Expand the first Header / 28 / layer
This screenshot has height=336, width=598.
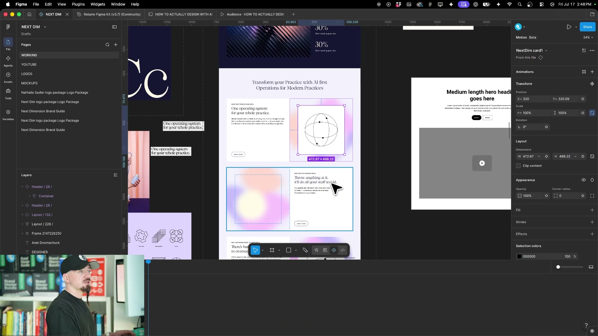22,187
